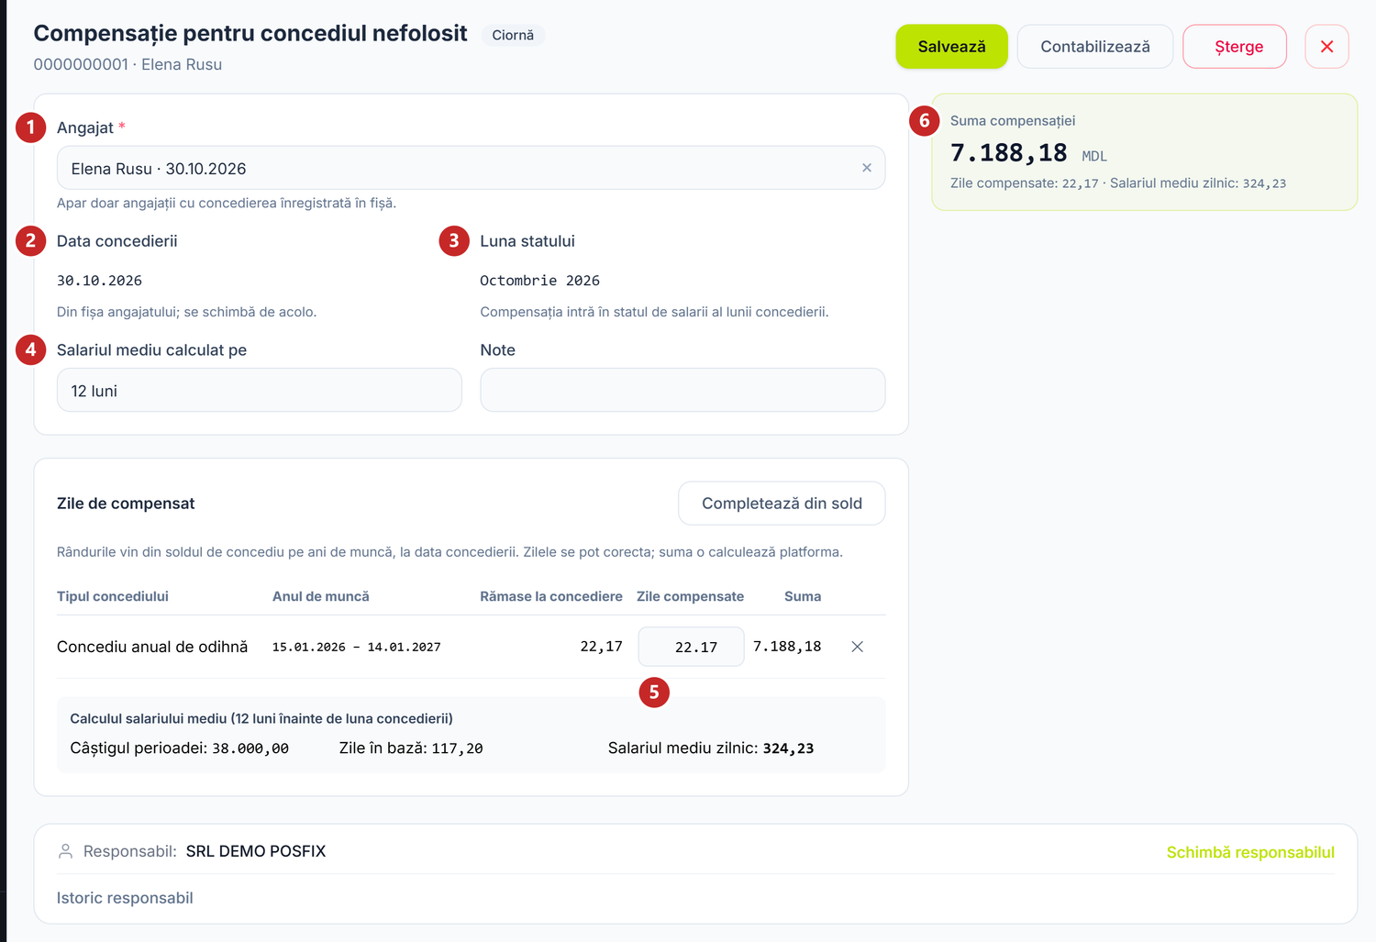Screen dimensions: 1376x942
Task: Click Concediu anual de odihnă row label
Action: coord(152,647)
